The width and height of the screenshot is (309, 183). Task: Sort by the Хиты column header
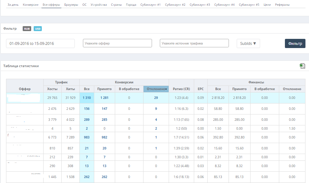click(71, 89)
